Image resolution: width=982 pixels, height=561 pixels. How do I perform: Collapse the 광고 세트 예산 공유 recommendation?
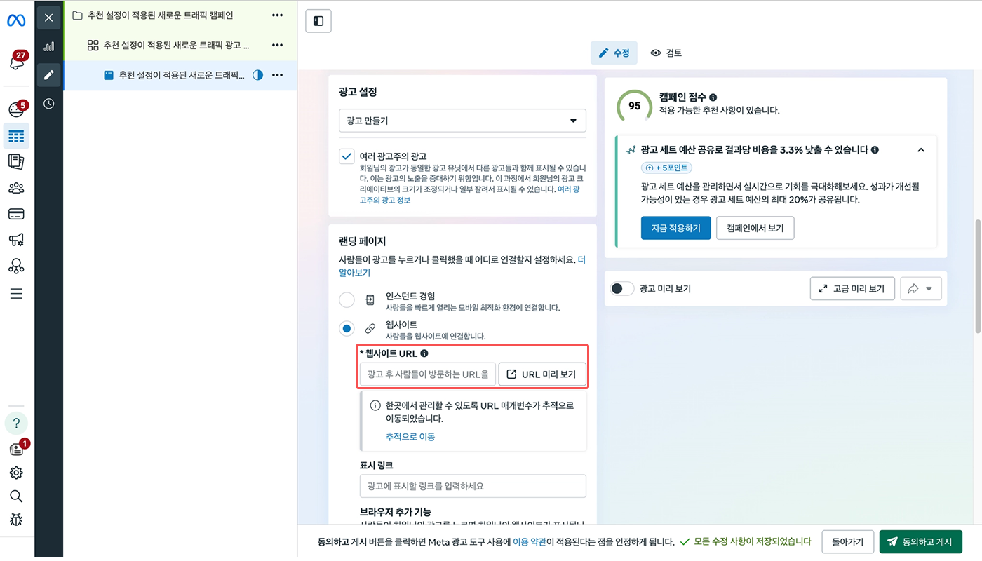921,150
